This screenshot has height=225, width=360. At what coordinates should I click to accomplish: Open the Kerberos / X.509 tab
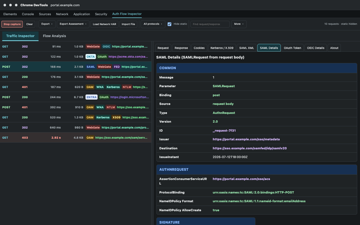(x=222, y=48)
